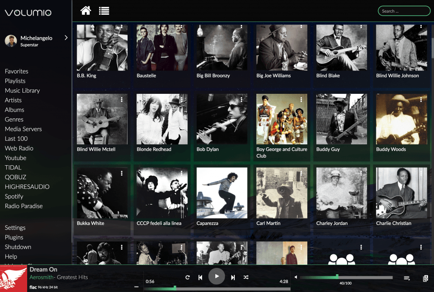This screenshot has width=434, height=292.
Task: Select Artists in the sidebar
Action: [13, 100]
